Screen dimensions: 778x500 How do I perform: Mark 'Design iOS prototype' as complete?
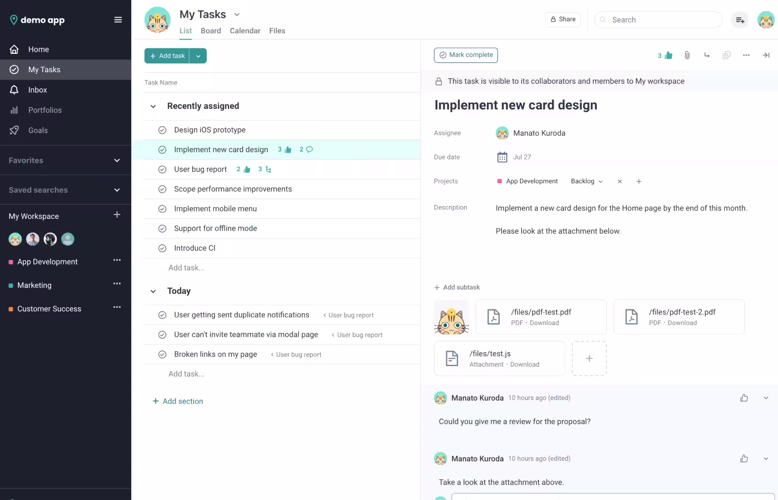point(162,129)
